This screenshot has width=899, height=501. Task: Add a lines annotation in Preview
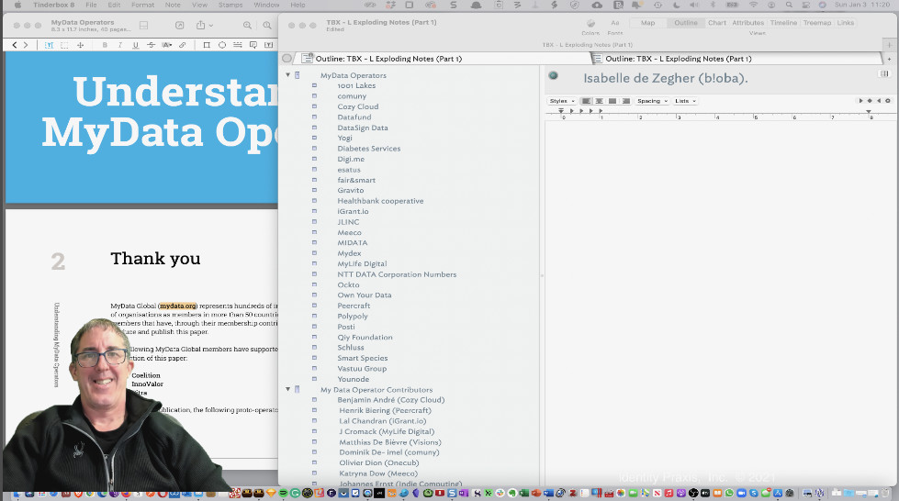[x=237, y=45]
